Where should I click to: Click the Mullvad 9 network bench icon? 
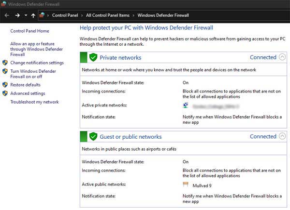pyautogui.click(x=186, y=184)
